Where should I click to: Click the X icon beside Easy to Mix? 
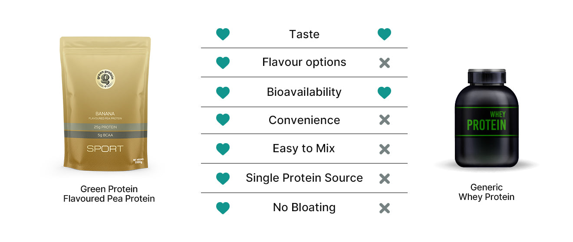[x=384, y=149]
